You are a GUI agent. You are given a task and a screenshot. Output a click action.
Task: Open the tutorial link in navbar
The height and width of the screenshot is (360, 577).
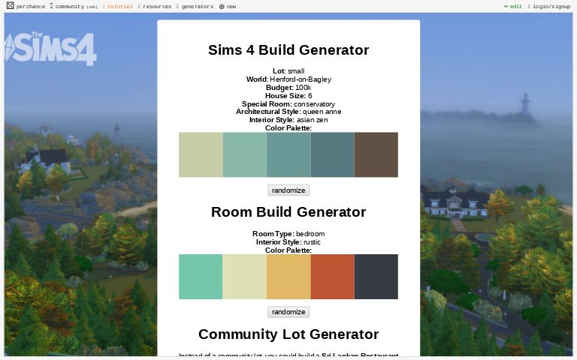point(118,7)
